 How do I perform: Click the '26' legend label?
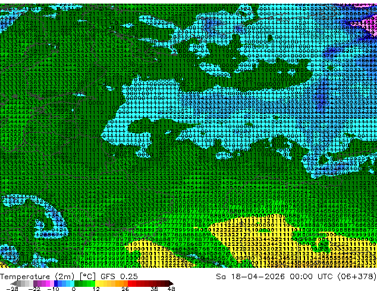[x=125, y=289]
